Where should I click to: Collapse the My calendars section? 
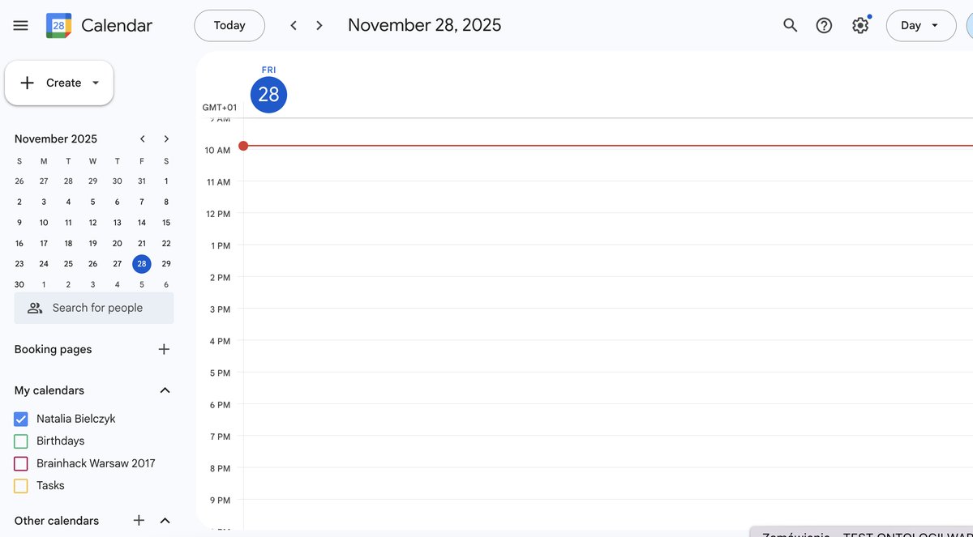pyautogui.click(x=165, y=390)
